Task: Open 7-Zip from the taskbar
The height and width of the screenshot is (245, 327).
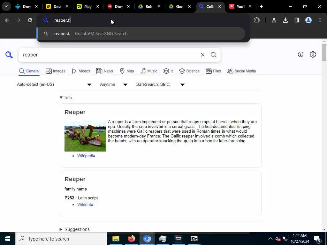Action: point(194,239)
